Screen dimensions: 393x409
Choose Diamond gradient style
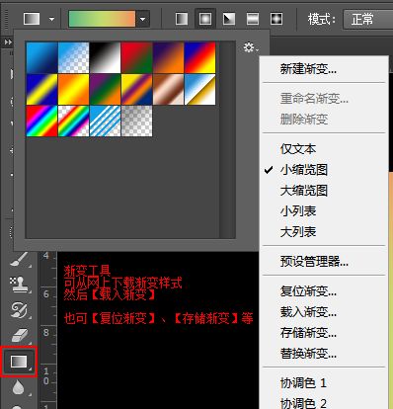pyautogui.click(x=276, y=19)
